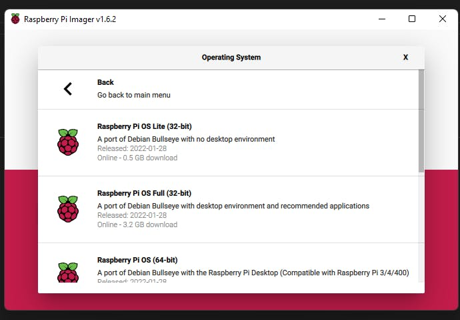
Task: Go back to main menu
Action: 133,95
